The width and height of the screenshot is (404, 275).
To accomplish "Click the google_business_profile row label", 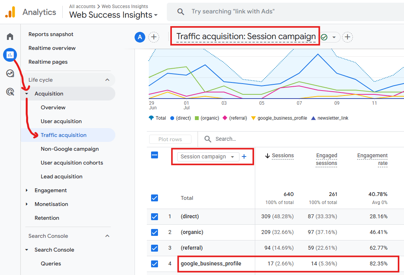I will tap(211, 264).
